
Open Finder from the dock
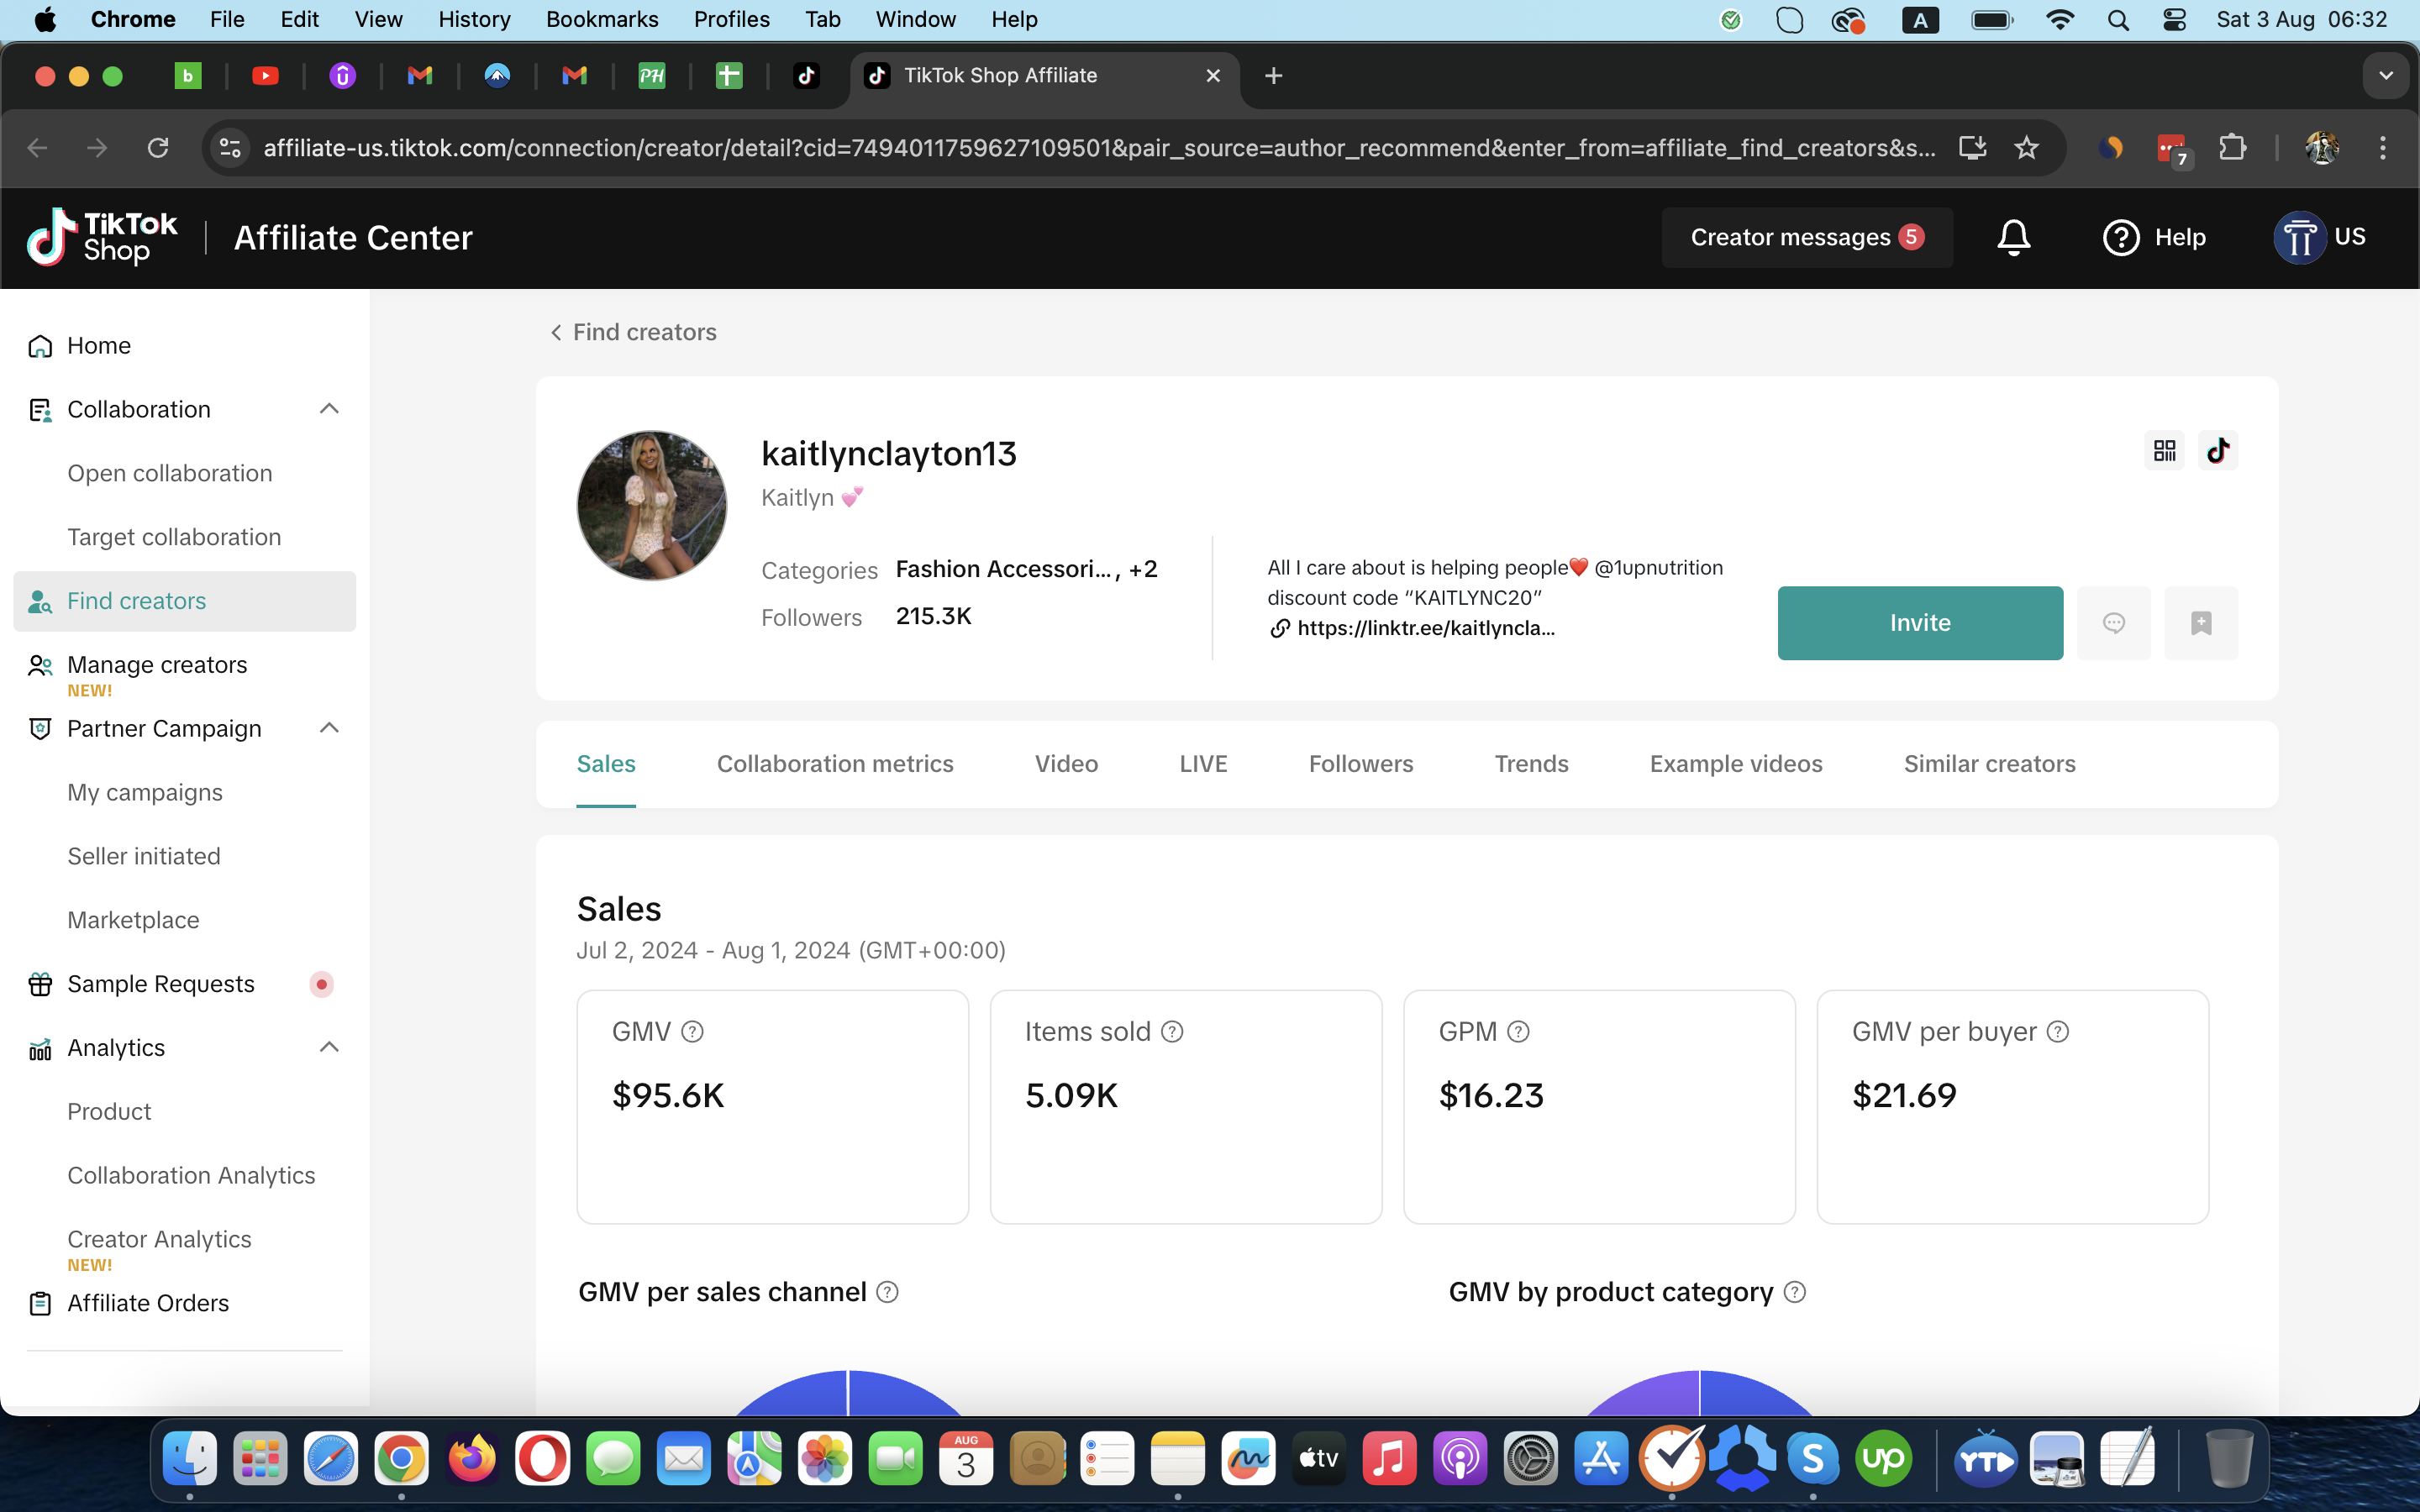[x=189, y=1459]
